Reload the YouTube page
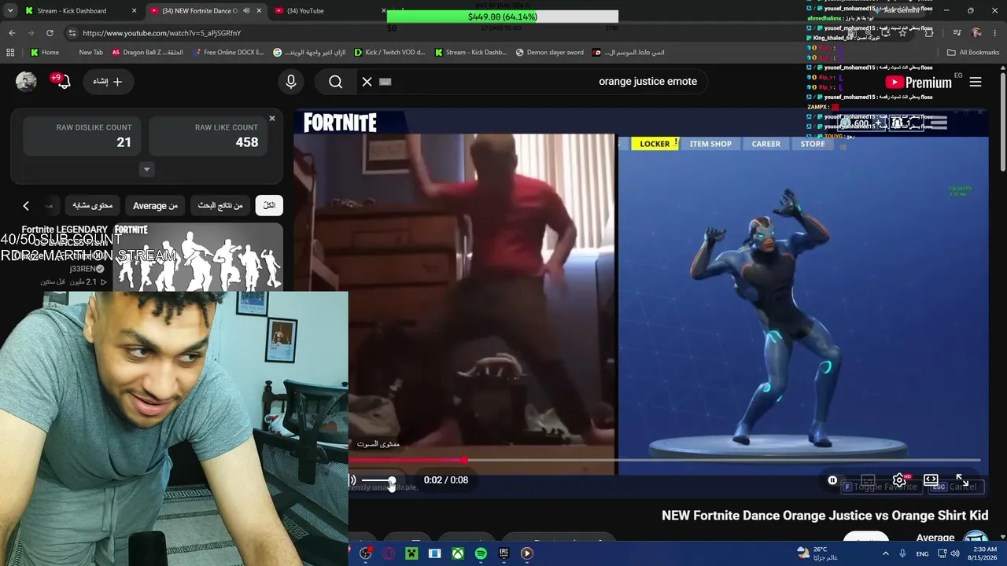 coord(50,33)
